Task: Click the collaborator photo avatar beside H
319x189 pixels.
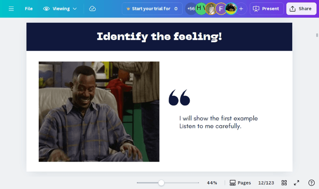Action: [211, 9]
